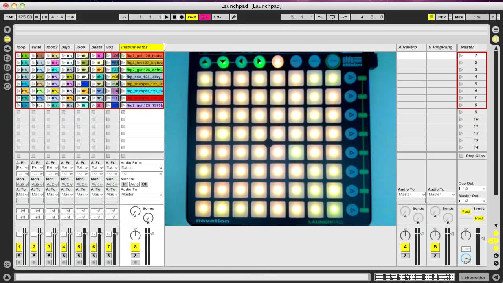Toggle return A activator button
The width and height of the screenshot is (503, 283).
pos(405,247)
